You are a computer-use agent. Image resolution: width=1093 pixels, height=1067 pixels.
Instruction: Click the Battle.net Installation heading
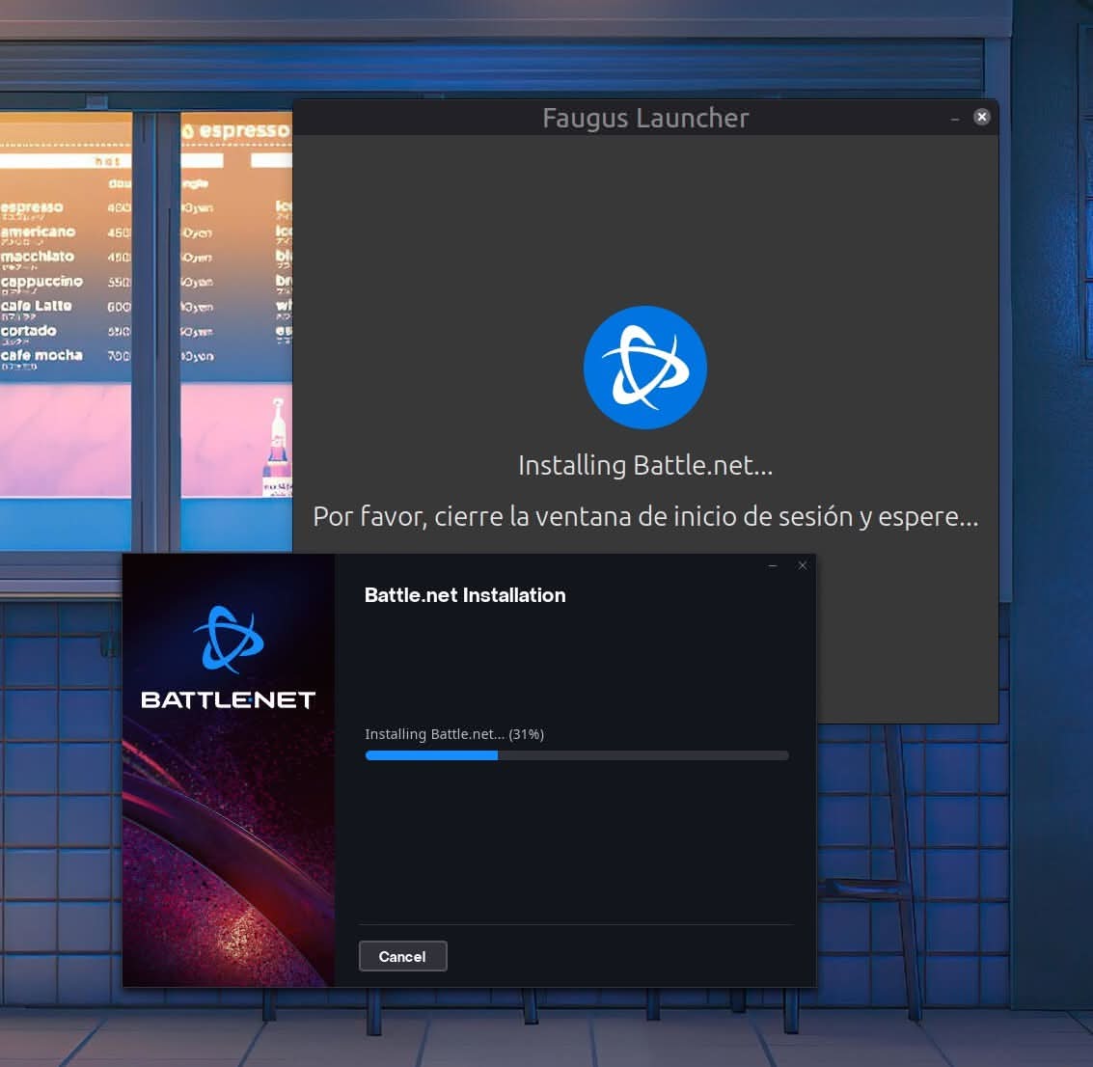coord(465,595)
